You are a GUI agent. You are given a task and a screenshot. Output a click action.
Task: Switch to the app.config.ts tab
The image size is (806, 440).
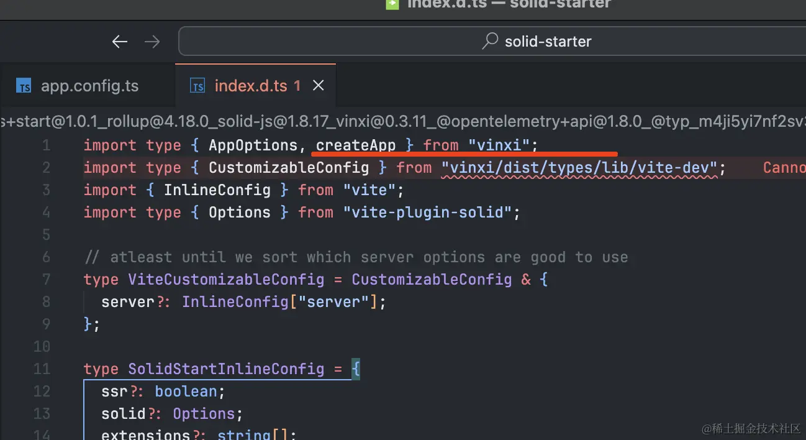pos(89,86)
